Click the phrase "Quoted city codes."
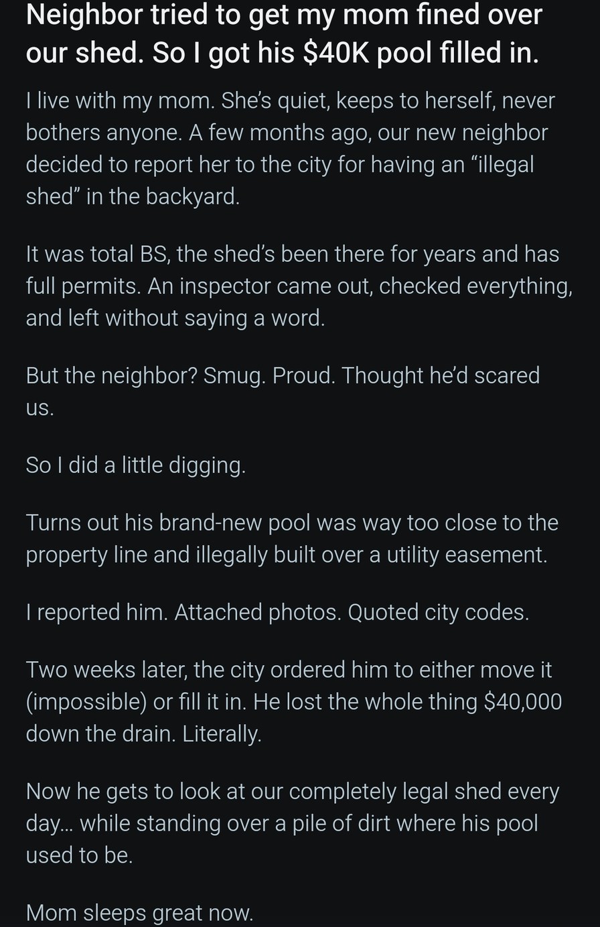The image size is (600, 927). [x=438, y=612]
